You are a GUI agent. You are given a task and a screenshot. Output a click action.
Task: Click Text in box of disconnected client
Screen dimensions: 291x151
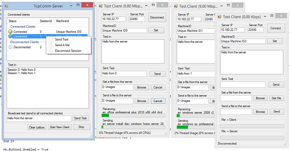tap(252, 62)
